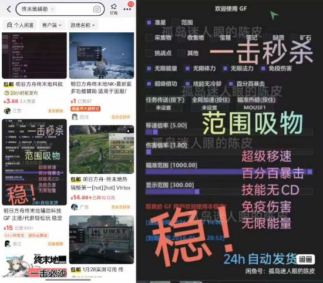Open listing title 明日方舟终末地NK-最新版
Viewport: 323px width, 283px height.
[101, 87]
